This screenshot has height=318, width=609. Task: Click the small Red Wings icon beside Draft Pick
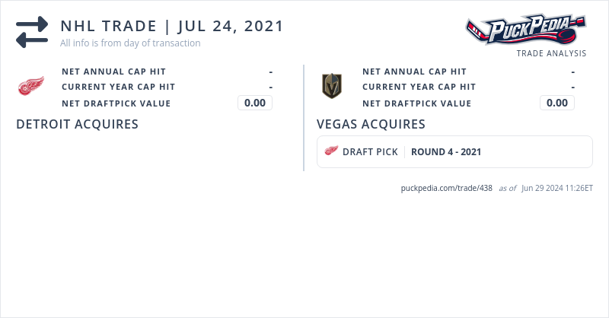(331, 151)
